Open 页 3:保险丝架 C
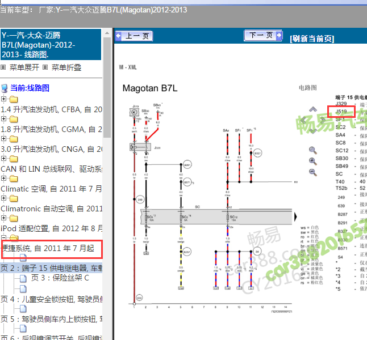Screen dimensions: 367x340 [60, 278]
